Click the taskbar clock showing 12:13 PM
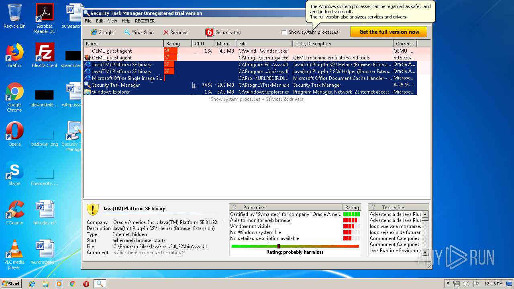Viewport: 514px width, 289px height. click(493, 284)
